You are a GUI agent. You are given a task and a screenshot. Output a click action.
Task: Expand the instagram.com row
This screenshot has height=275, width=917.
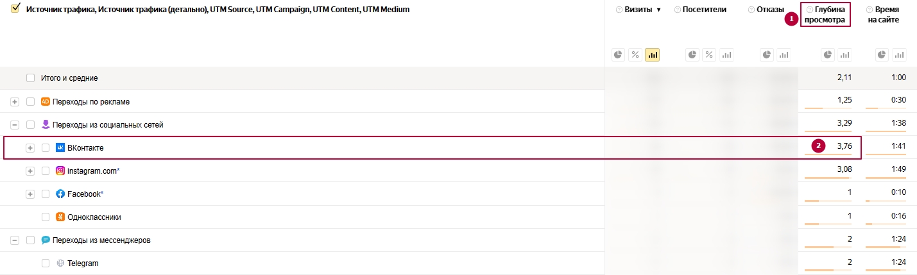tap(30, 171)
